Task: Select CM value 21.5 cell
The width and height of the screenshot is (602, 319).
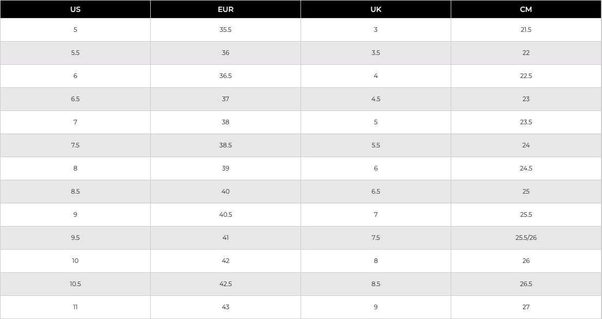Action: 526,30
